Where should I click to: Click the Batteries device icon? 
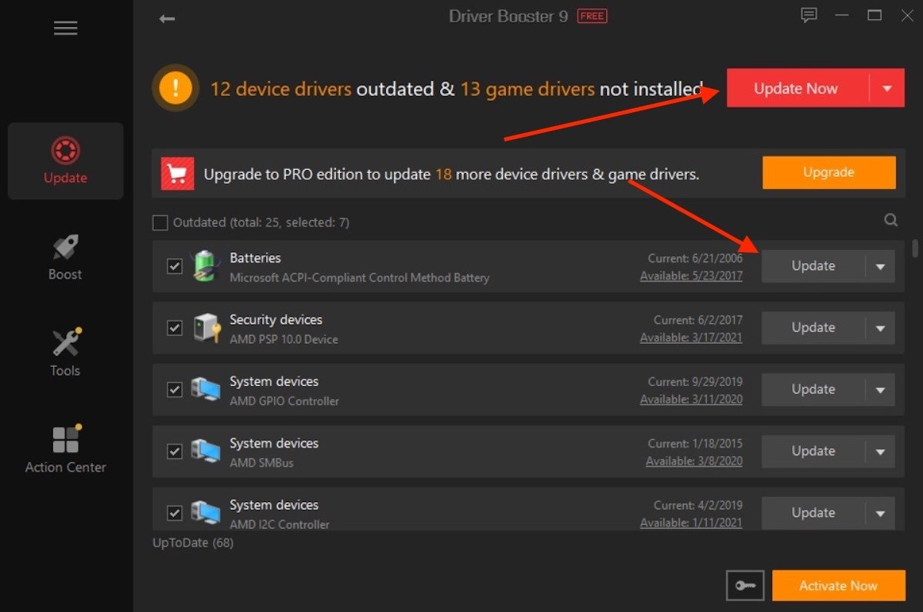[x=205, y=266]
